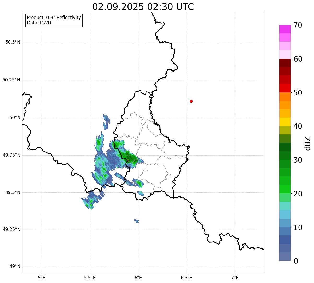
Task: Click the 49.25°N latitude label
Action: [11, 229]
